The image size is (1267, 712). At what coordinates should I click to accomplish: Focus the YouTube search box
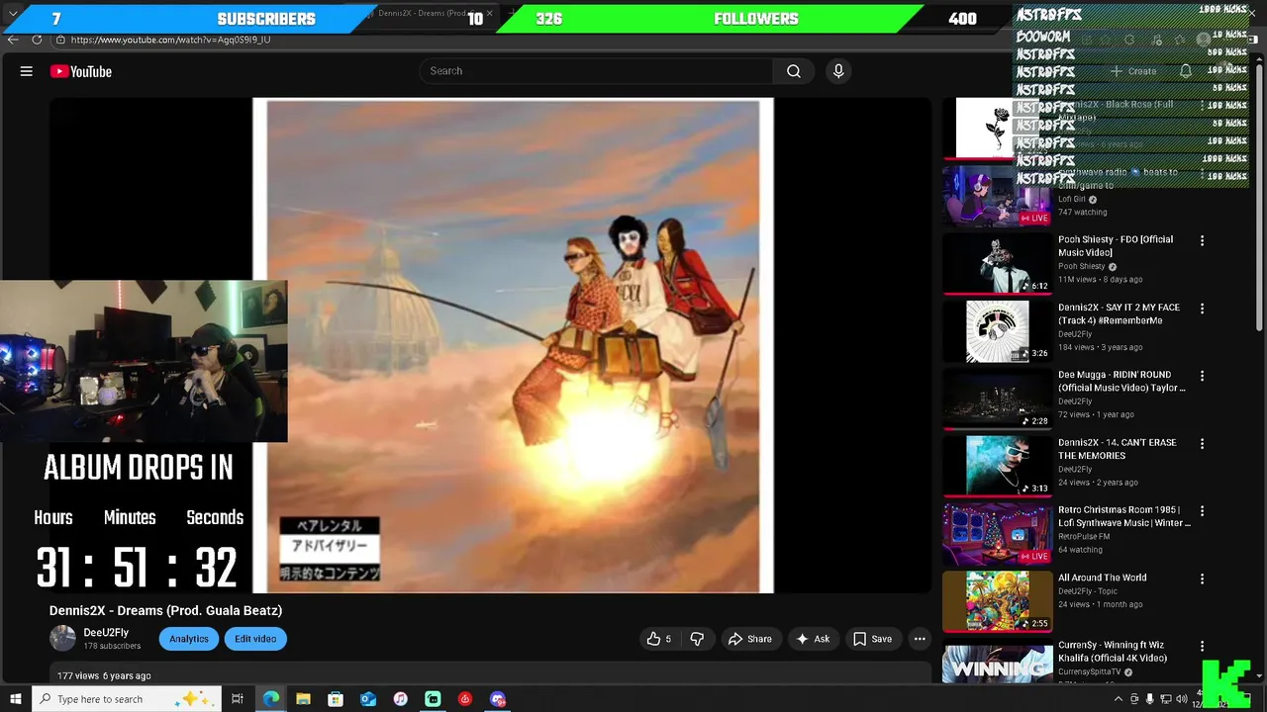pyautogui.click(x=597, y=71)
